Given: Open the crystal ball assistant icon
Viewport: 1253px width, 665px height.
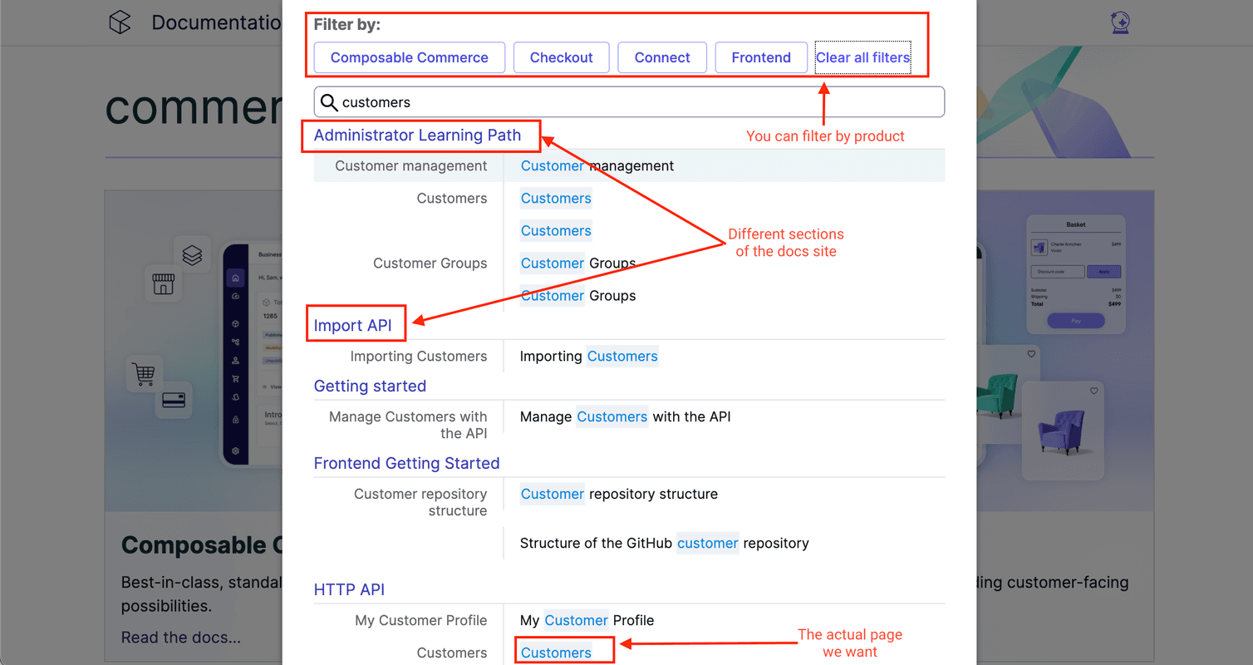Looking at the screenshot, I should (1119, 22).
